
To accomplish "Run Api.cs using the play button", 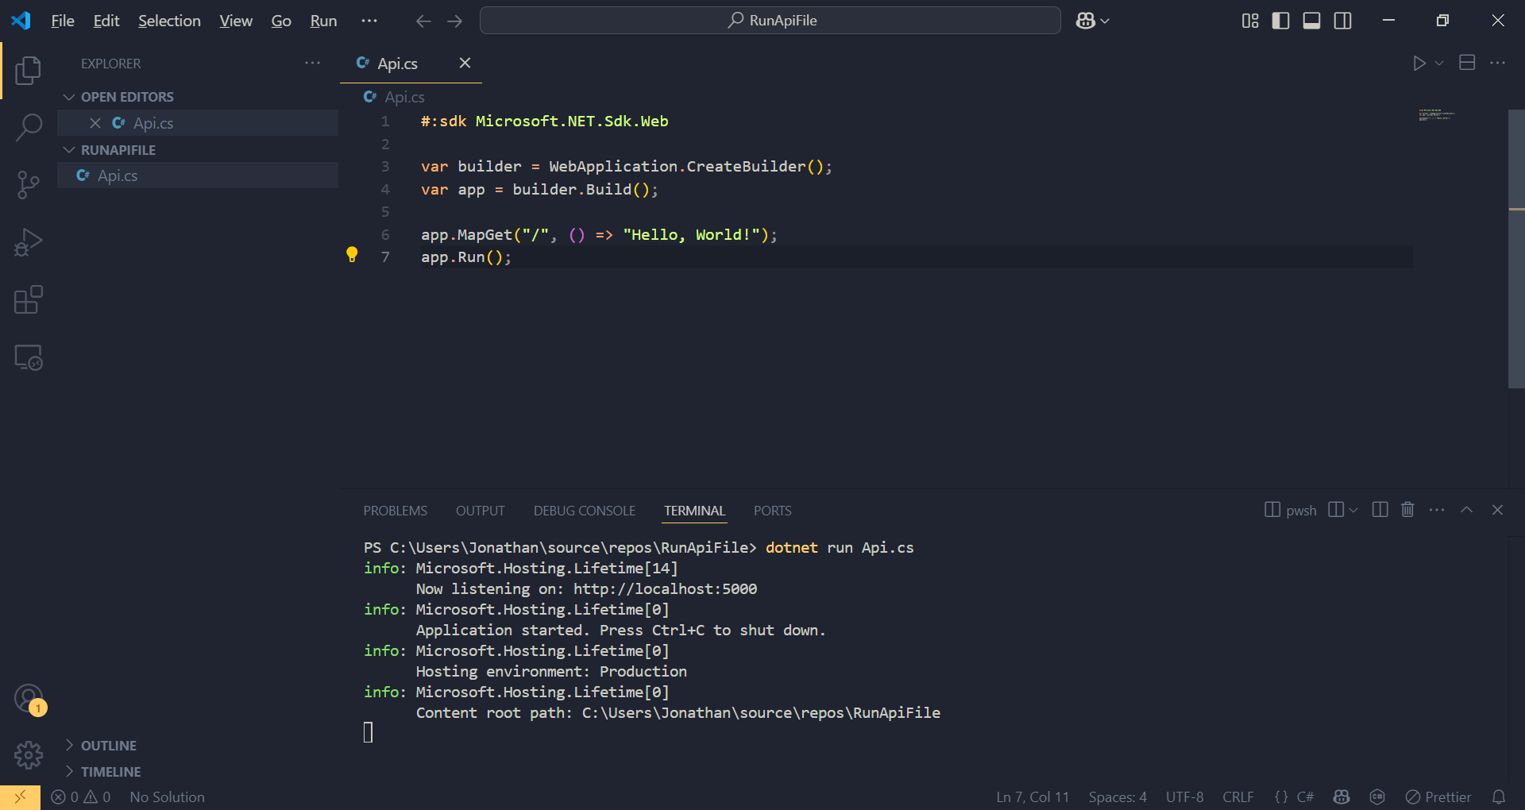I will pyautogui.click(x=1420, y=63).
